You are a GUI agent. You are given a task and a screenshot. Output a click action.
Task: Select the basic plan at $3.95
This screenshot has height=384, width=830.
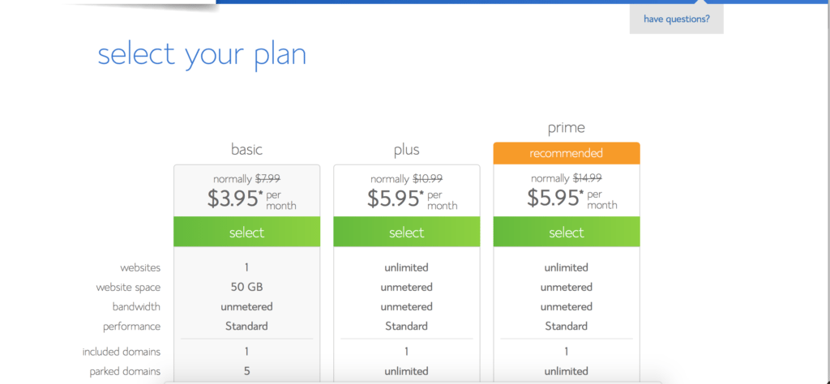pyautogui.click(x=246, y=232)
